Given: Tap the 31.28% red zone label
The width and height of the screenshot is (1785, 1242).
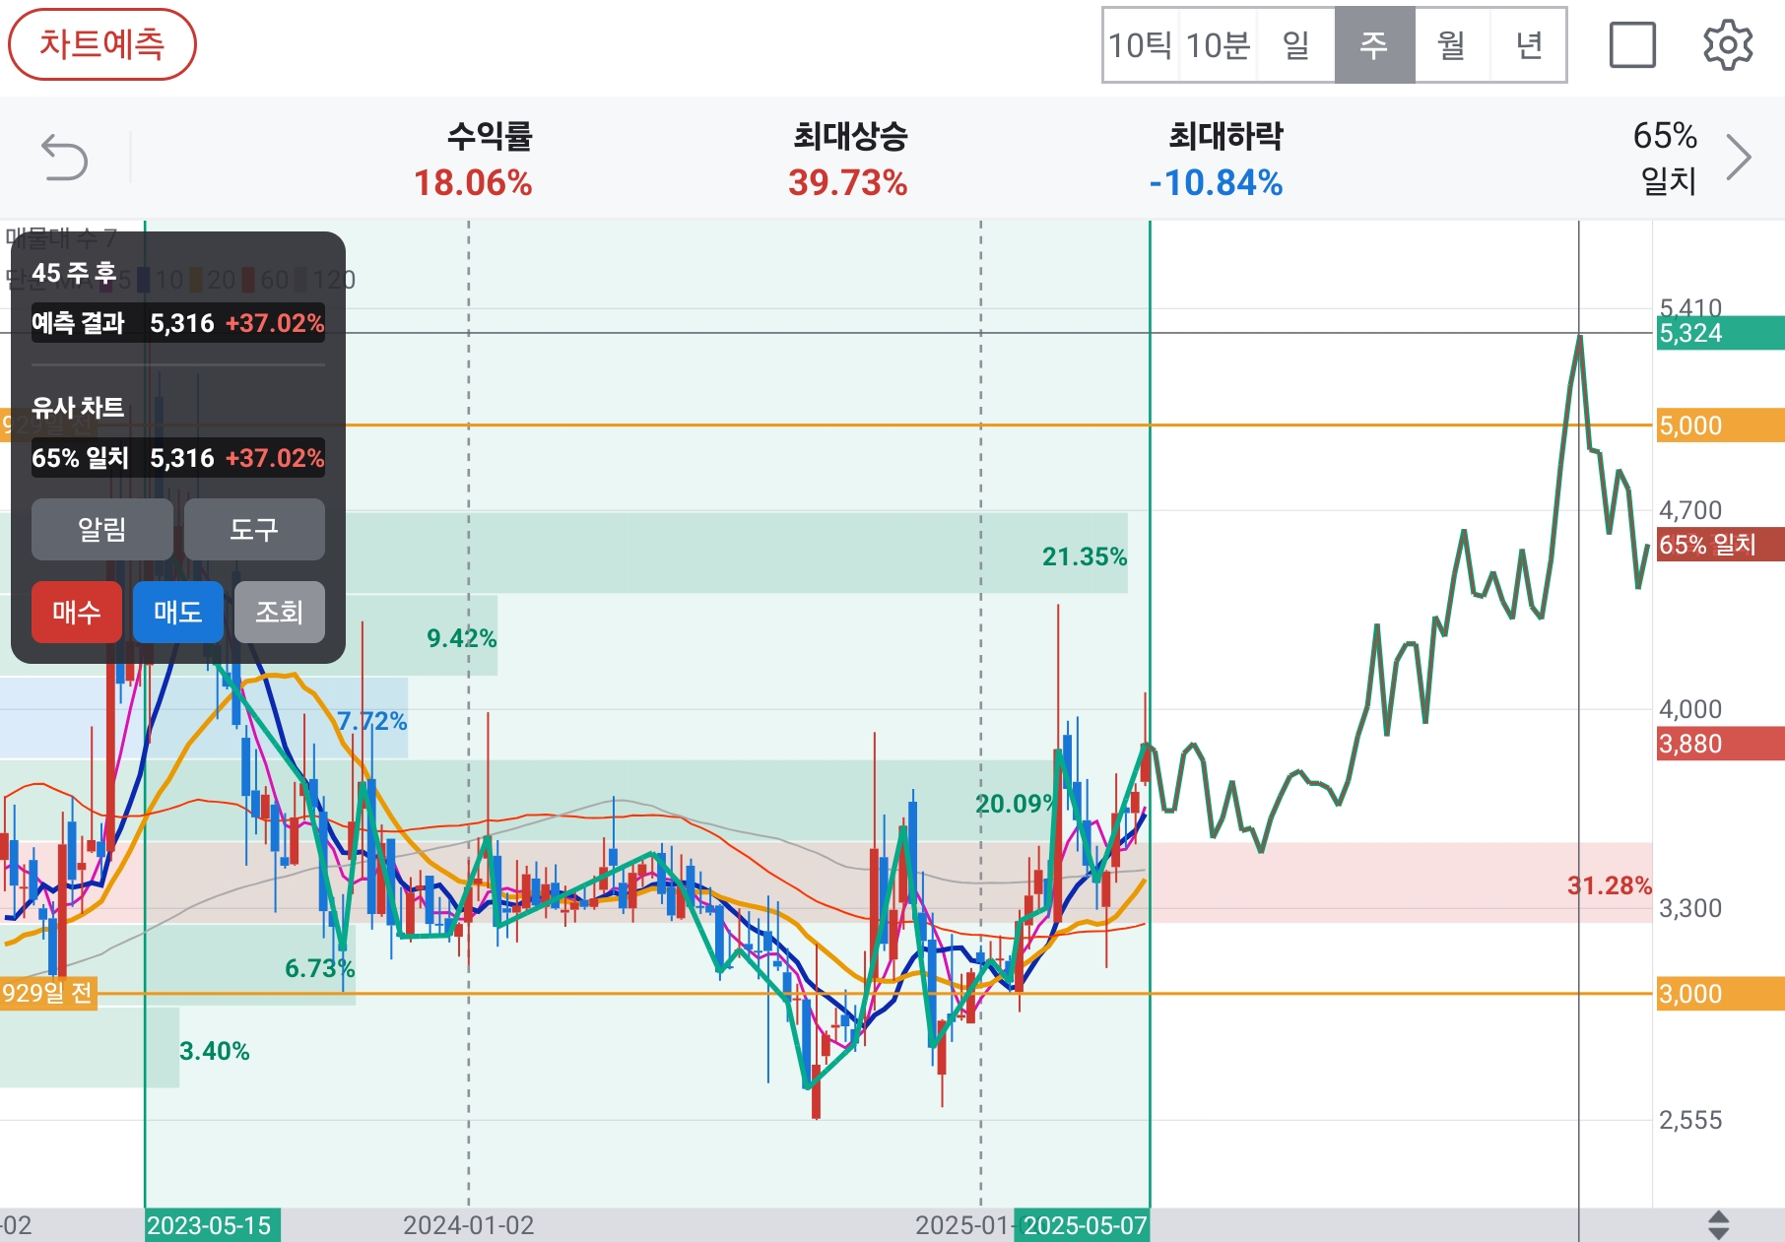Looking at the screenshot, I should (x=1610, y=885).
